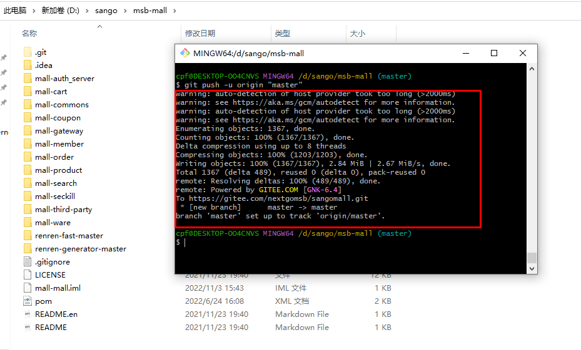Select the .gitignore file icon
This screenshot has width=581, height=350.
28,261
